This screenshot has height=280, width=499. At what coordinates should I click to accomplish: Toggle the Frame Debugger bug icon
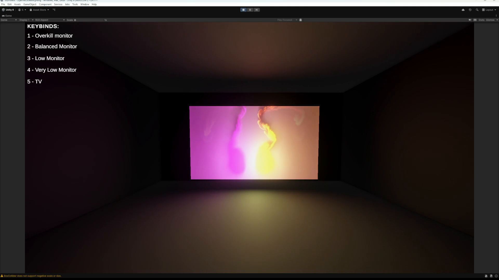[301, 20]
